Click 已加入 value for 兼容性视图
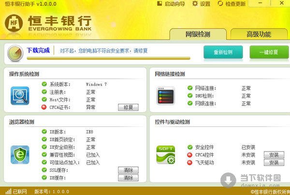 (93, 155)
